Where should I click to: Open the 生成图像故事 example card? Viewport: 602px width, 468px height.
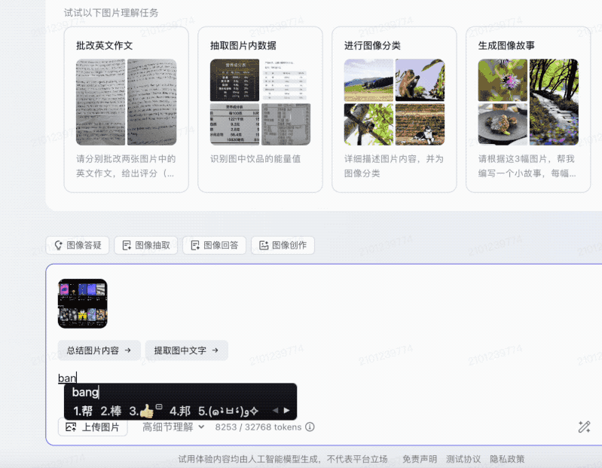pyautogui.click(x=528, y=109)
